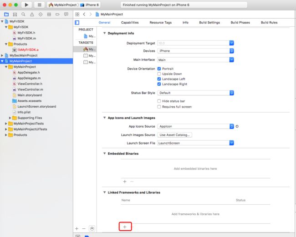Open Deployment Target dropdown
This screenshot has height=237, width=296.
pos(232,43)
